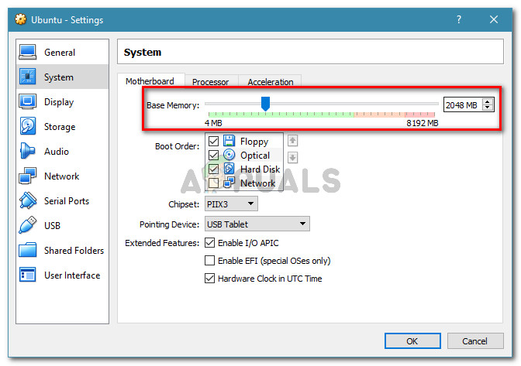
Task: Click the Cancel button
Action: pyautogui.click(x=475, y=340)
